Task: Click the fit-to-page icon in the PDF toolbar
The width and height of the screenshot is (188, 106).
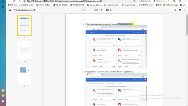Action: point(107,10)
